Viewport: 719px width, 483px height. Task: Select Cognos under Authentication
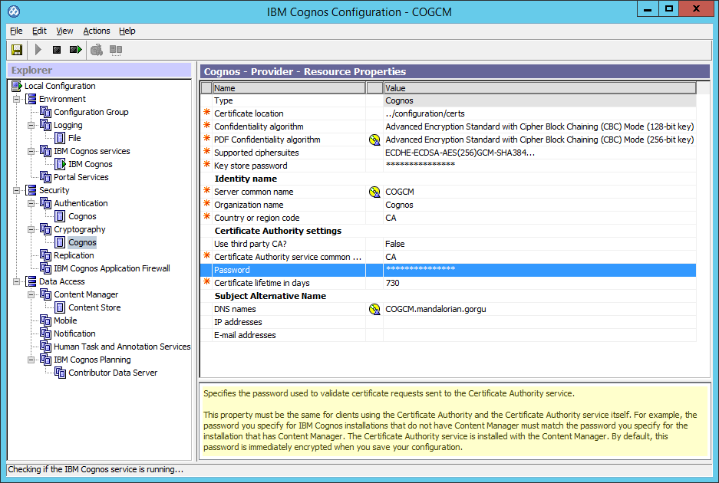(x=82, y=216)
